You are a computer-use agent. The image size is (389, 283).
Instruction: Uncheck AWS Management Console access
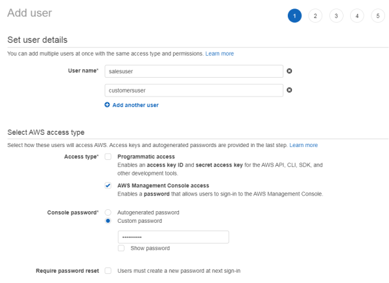pos(108,186)
